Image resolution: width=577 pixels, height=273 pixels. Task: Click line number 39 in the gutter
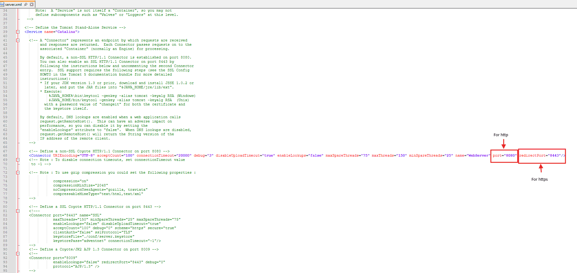5,32
